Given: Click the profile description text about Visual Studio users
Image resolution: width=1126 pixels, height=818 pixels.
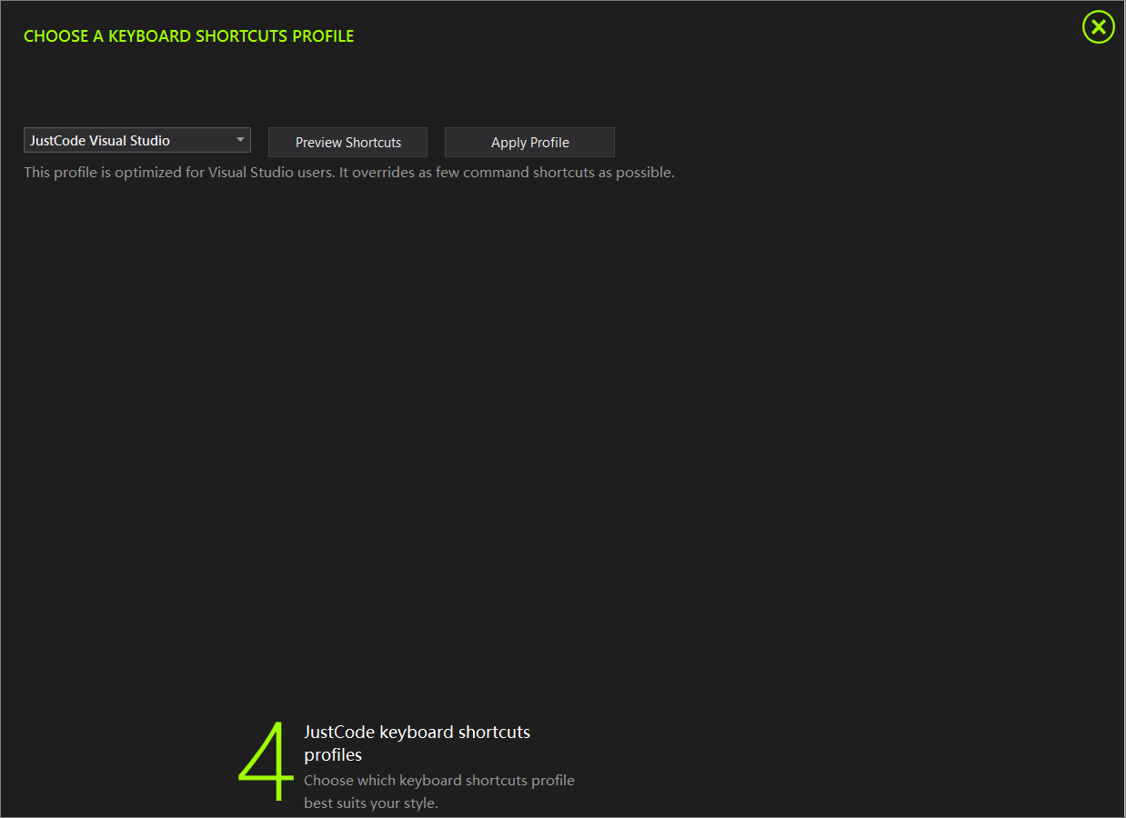Looking at the screenshot, I should (349, 173).
